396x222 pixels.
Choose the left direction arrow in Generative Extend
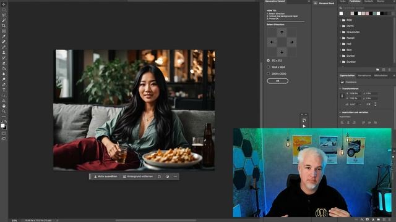(272, 42)
